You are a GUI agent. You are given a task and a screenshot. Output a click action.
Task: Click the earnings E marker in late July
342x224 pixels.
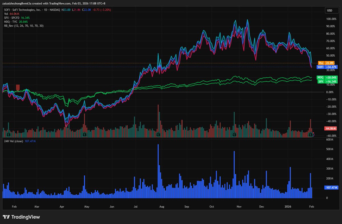(158, 134)
